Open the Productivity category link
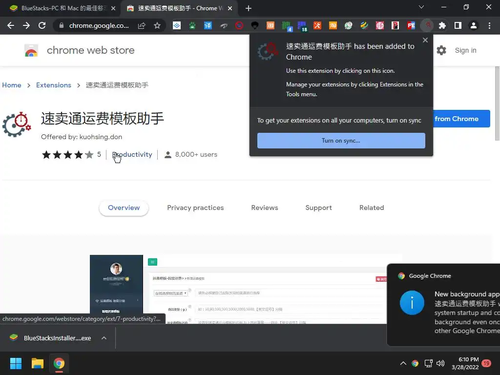 (x=132, y=155)
